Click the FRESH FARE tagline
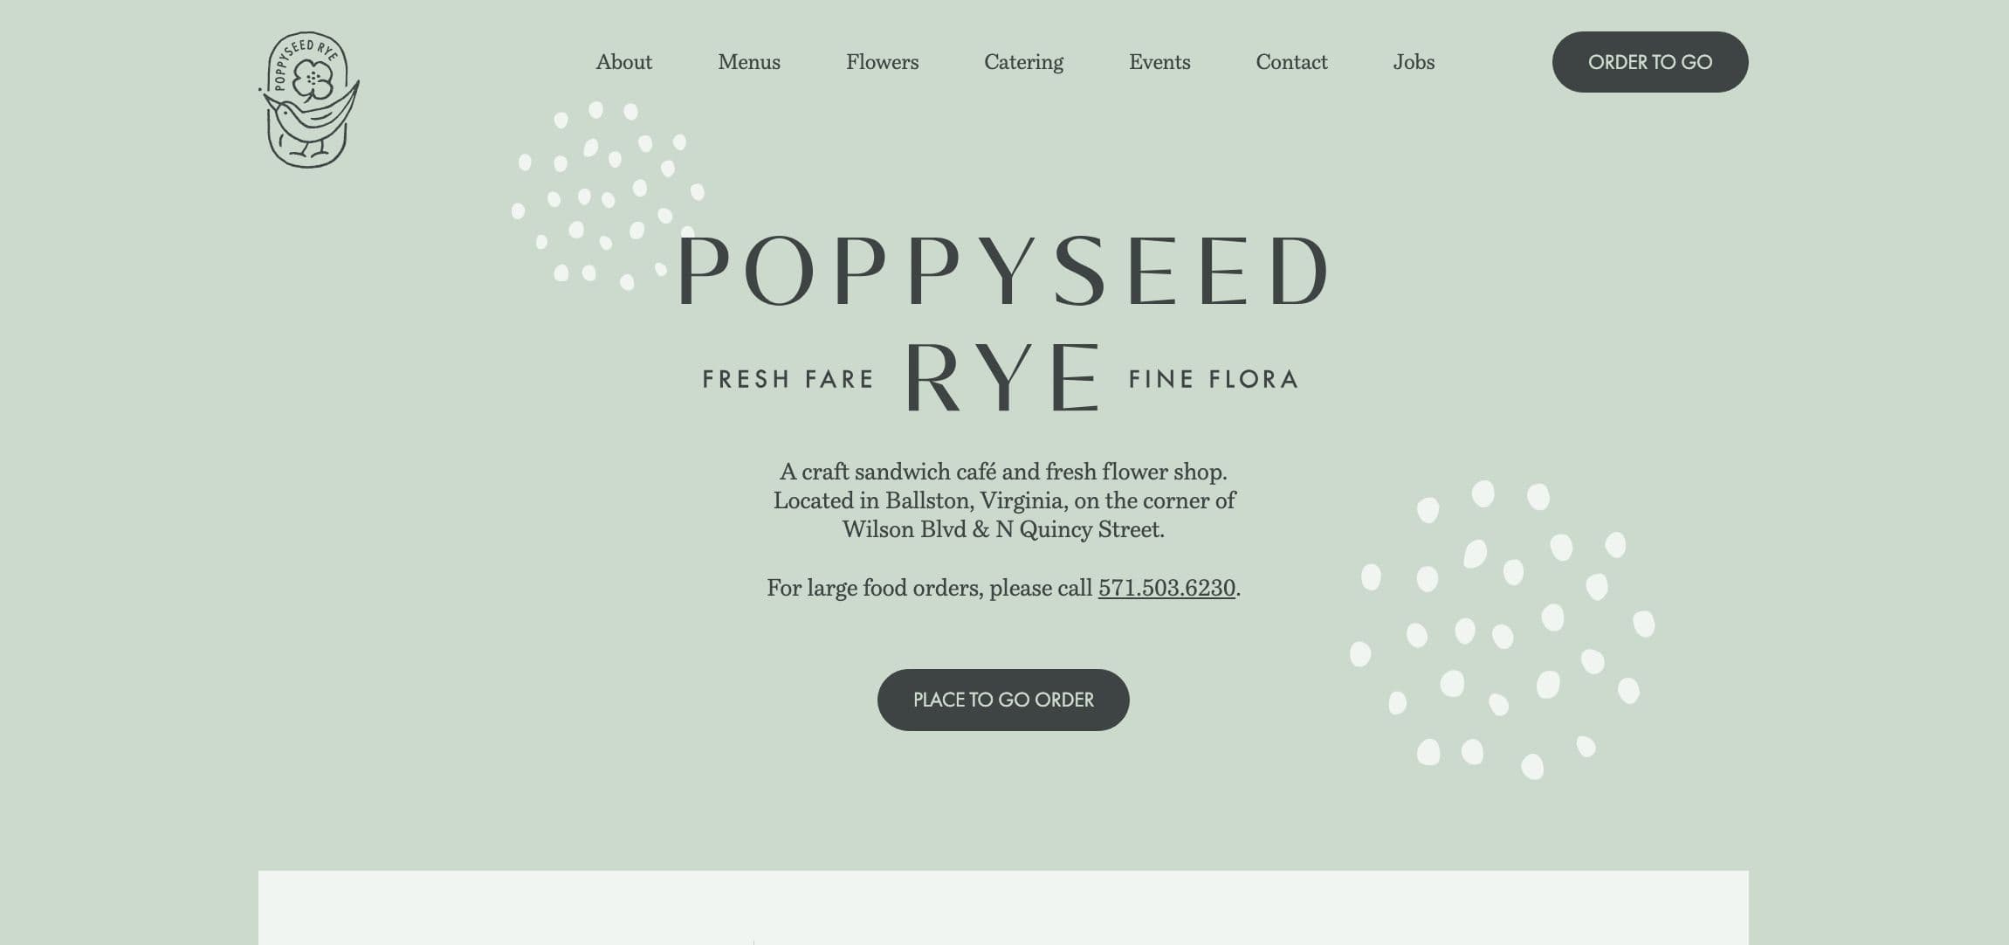Screen dimensions: 2009x945 click(788, 379)
